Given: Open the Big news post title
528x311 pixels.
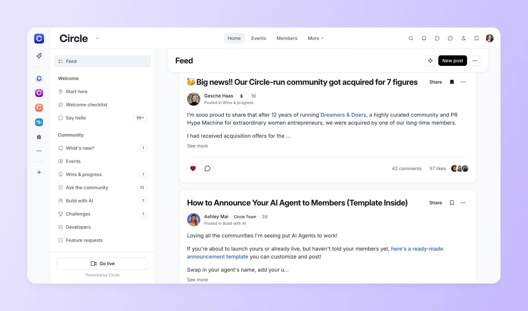Looking at the screenshot, I should [x=302, y=82].
